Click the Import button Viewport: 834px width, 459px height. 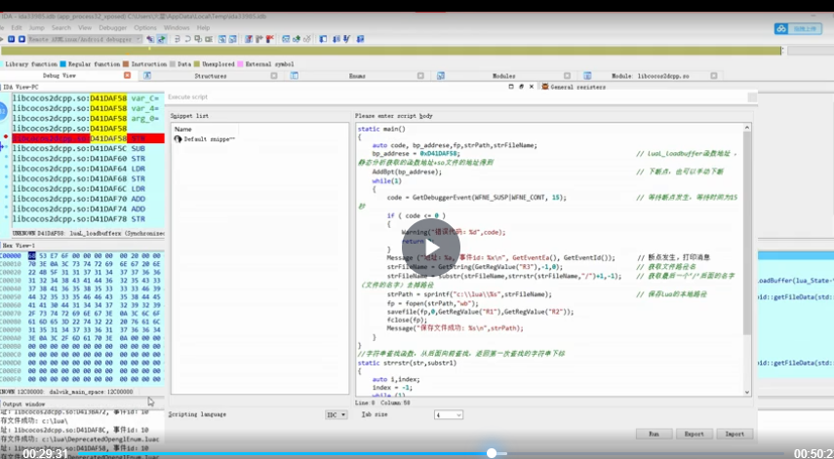click(x=735, y=434)
